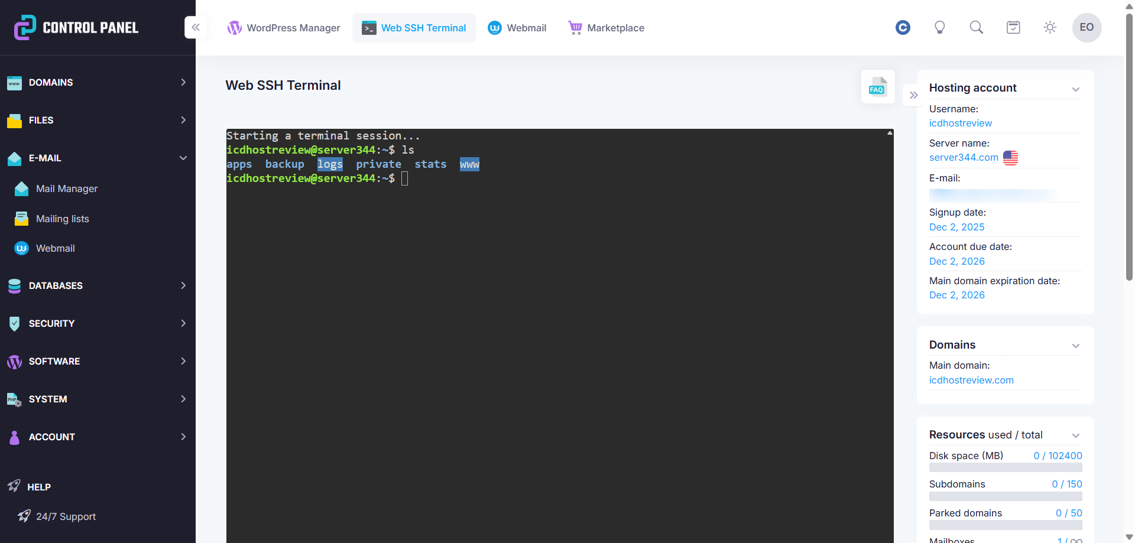Click the Security shield icon in sidebar
Image resolution: width=1135 pixels, height=543 pixels.
pos(14,324)
